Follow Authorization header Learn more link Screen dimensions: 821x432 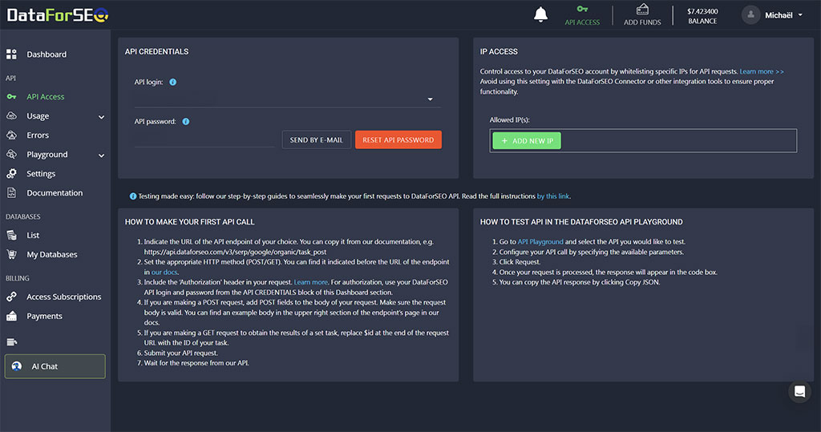tap(310, 281)
